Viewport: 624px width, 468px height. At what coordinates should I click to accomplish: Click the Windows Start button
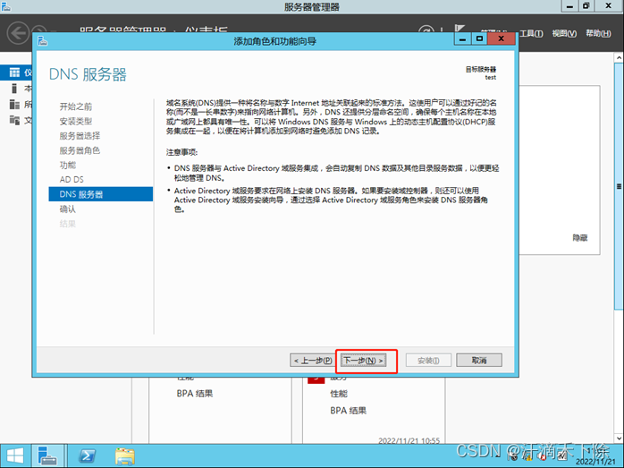pyautogui.click(x=15, y=455)
